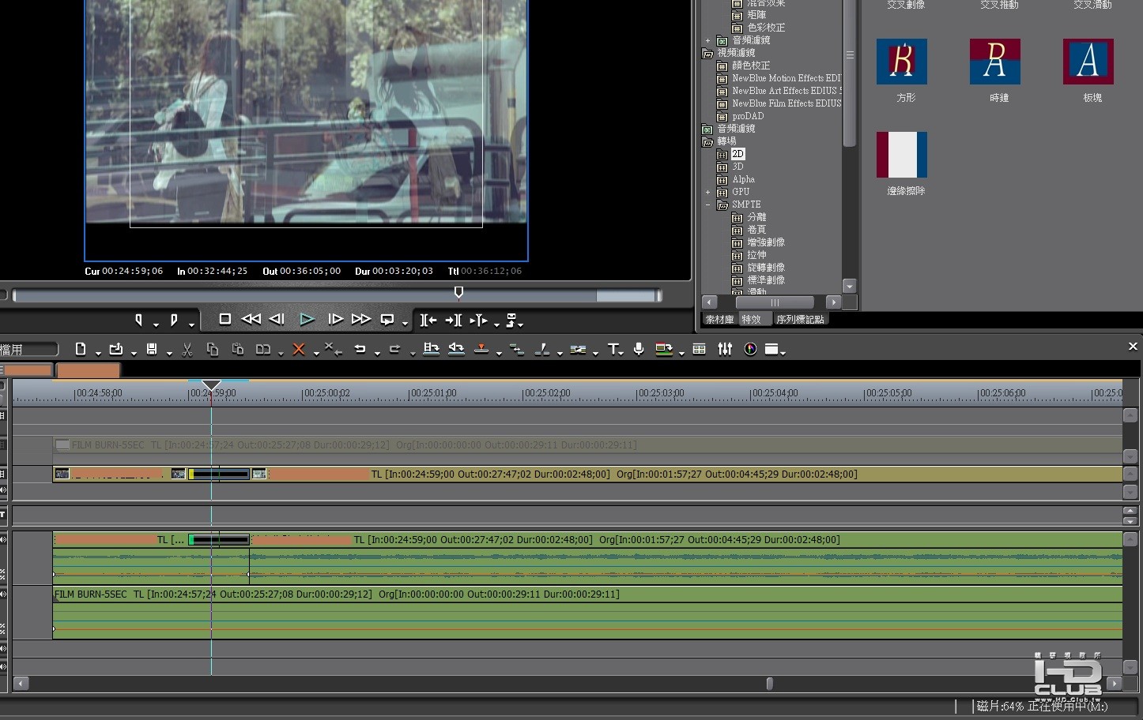Select the 邊緣擦除 transition thumbnail
The height and width of the screenshot is (720, 1143).
tap(902, 155)
